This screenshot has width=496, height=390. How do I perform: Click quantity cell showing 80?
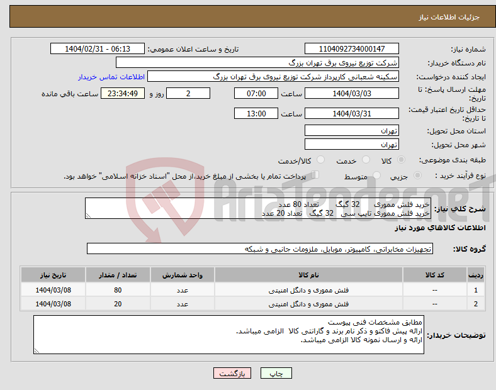pyautogui.click(x=118, y=290)
